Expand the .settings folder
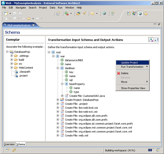 [x=11, y=56]
